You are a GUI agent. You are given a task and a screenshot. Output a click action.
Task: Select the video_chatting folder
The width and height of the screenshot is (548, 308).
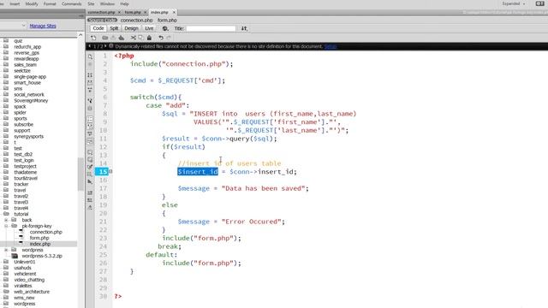click(29, 280)
